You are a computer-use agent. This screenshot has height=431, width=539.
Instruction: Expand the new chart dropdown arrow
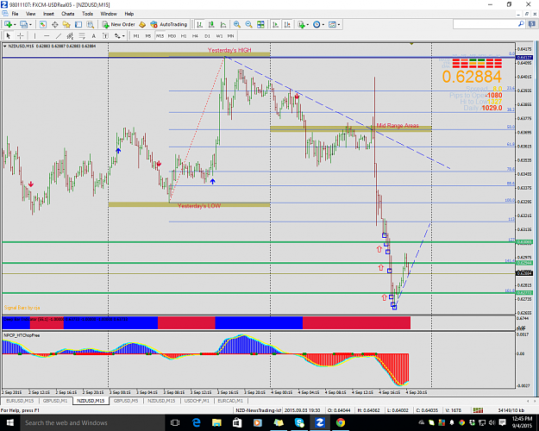[x=15, y=24]
